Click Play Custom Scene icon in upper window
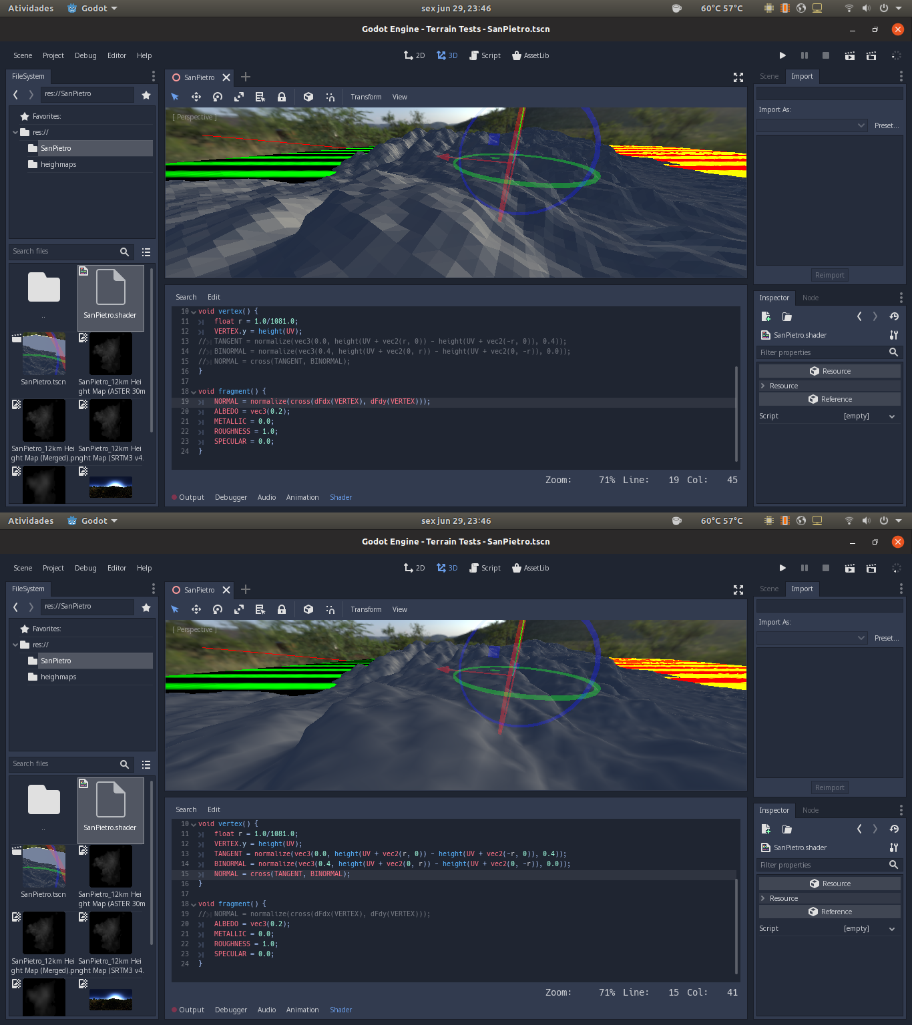912x1025 pixels. pyautogui.click(x=871, y=55)
